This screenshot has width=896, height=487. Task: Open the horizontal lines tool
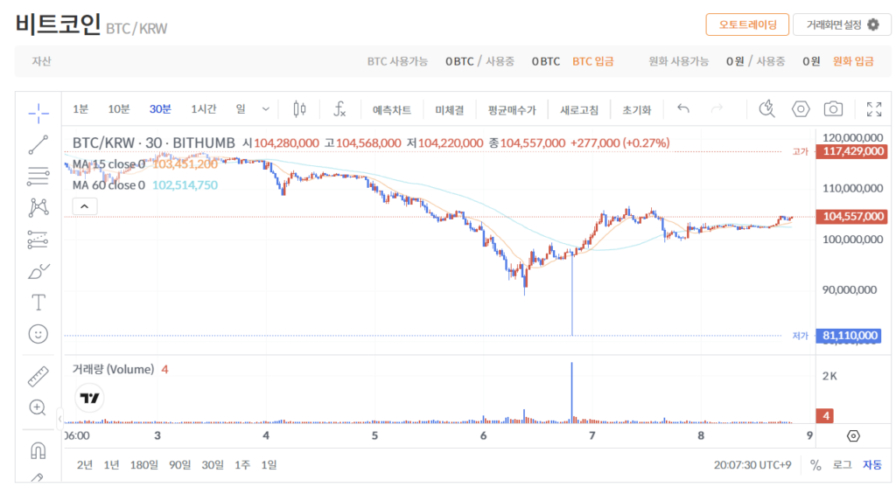click(x=38, y=177)
